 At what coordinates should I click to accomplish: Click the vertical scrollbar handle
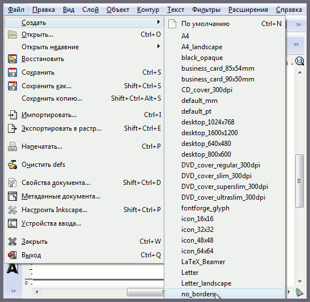(300, 181)
